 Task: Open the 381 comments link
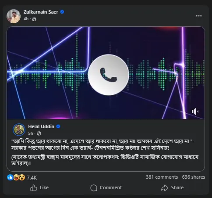[162, 177]
